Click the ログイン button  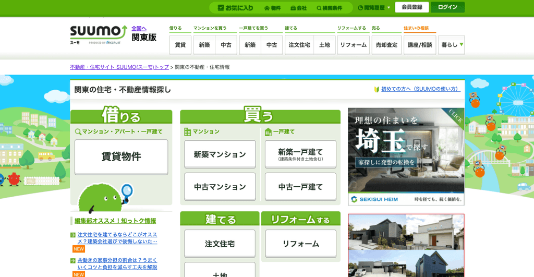point(447,7)
